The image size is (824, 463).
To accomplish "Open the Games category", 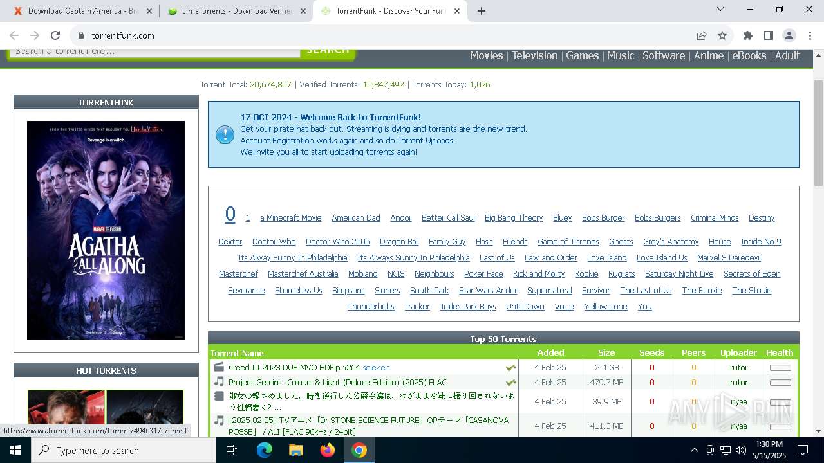I will coord(582,55).
